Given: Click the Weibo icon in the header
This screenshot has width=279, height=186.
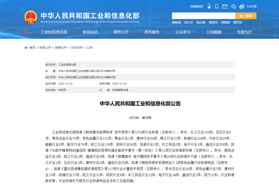Looking at the screenshot, I should click(x=242, y=6).
